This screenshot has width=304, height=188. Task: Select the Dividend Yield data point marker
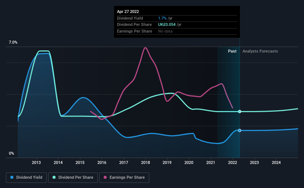click(240, 130)
